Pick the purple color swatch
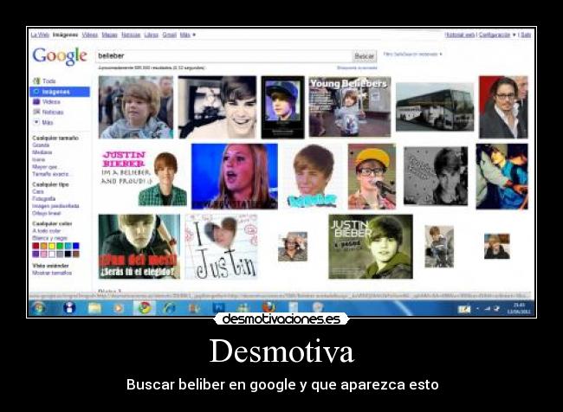The height and width of the screenshot is (412, 563). click(x=36, y=254)
